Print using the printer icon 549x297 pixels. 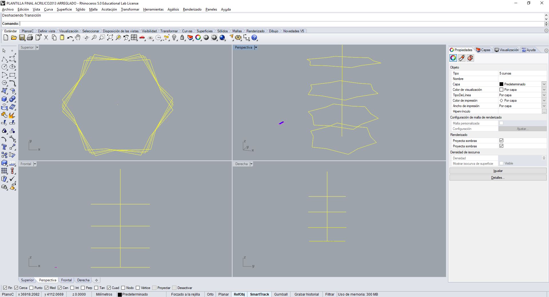(x=30, y=37)
